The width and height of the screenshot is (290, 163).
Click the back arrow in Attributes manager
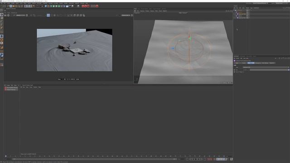275,58
